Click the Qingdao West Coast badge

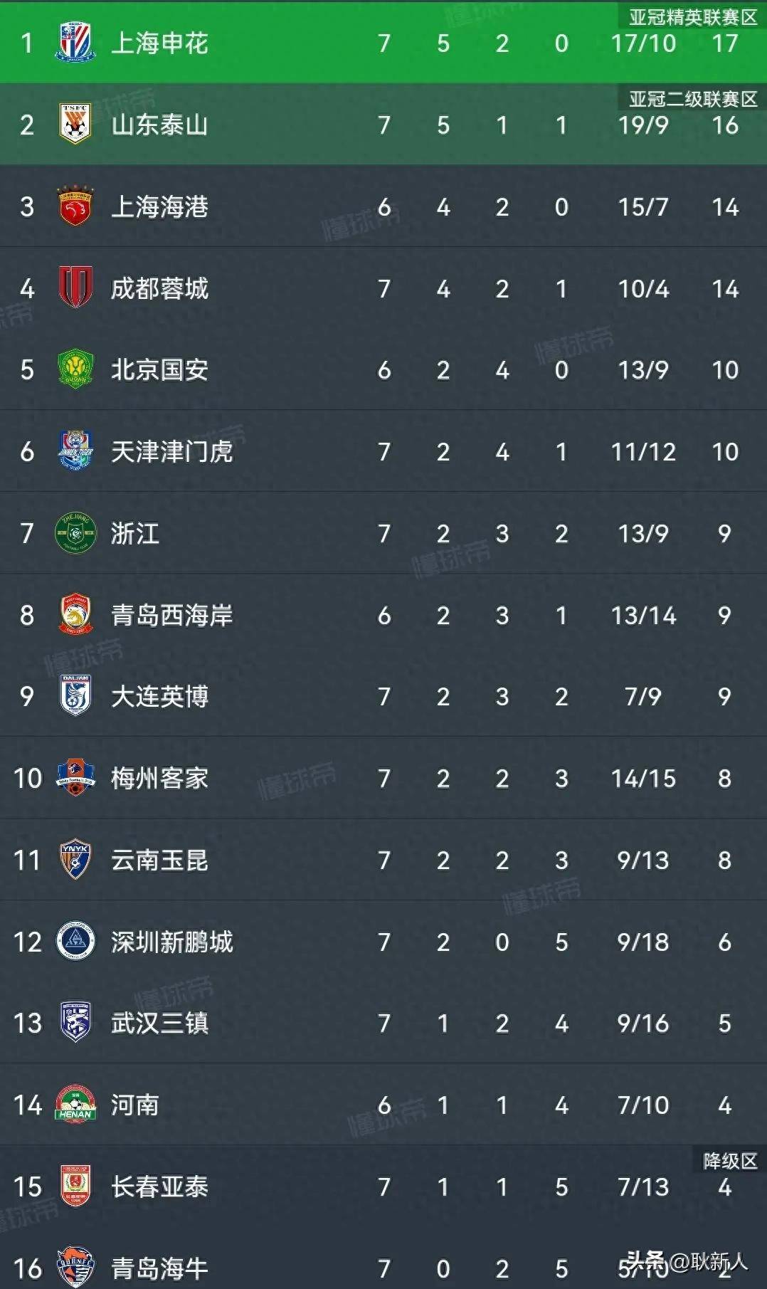75,615
